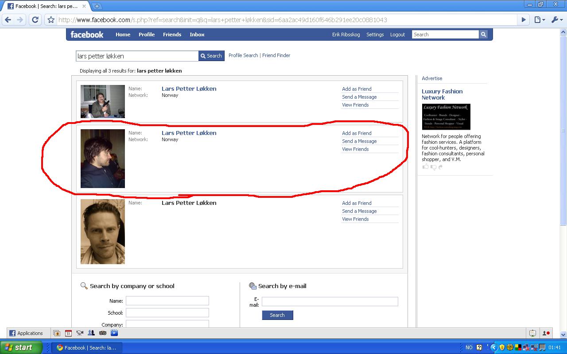Add the third result as a friend
Screen dimensions: 567x354
357,203
